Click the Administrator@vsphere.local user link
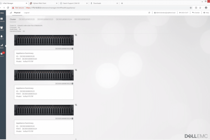 click(x=165, y=13)
